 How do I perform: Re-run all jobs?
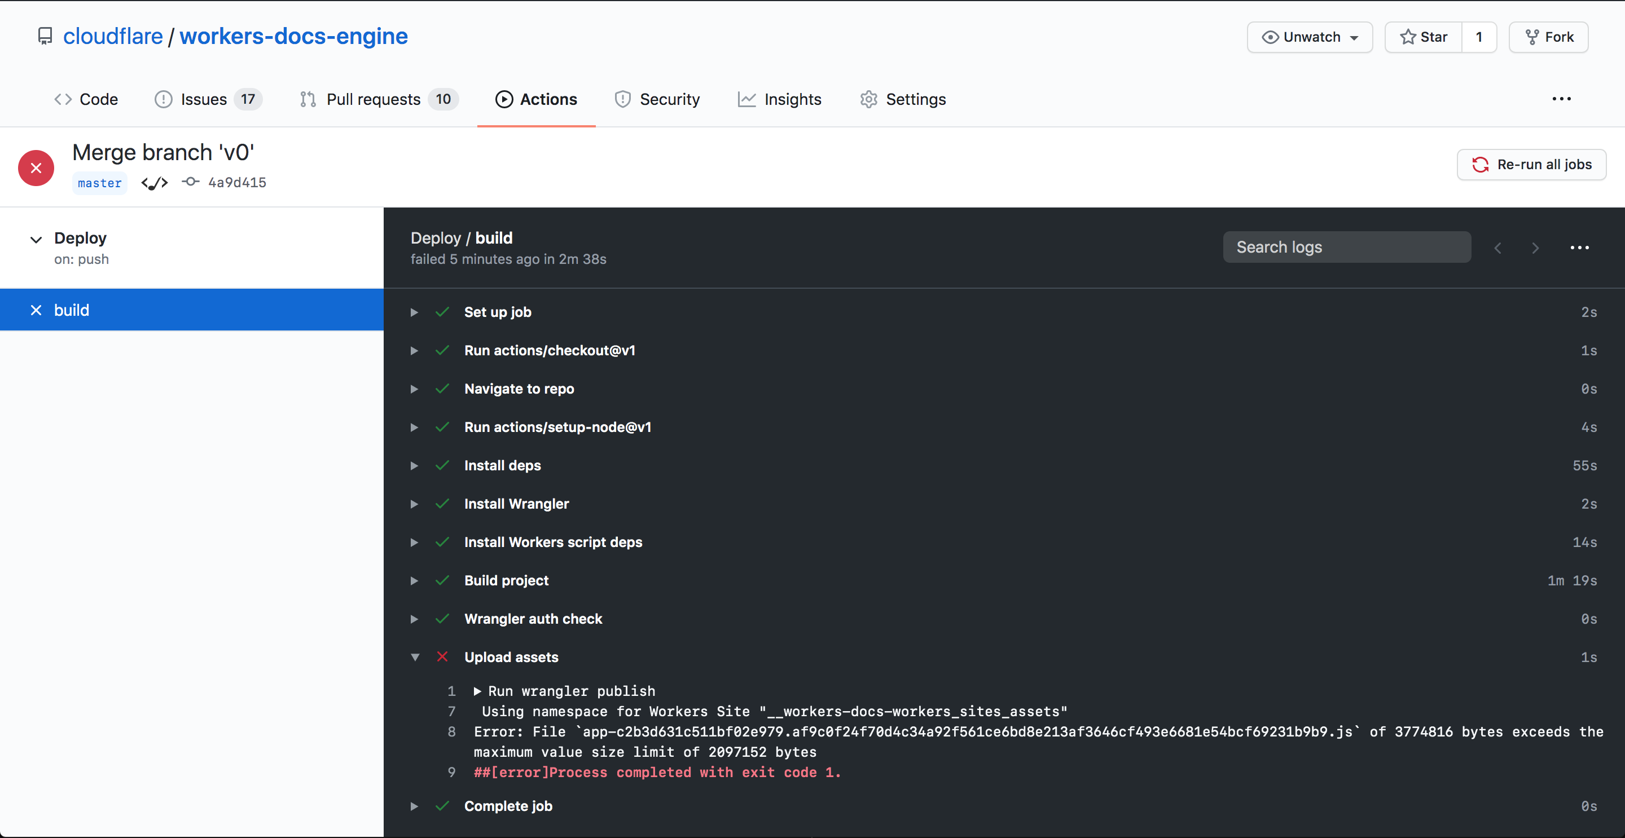1532,165
